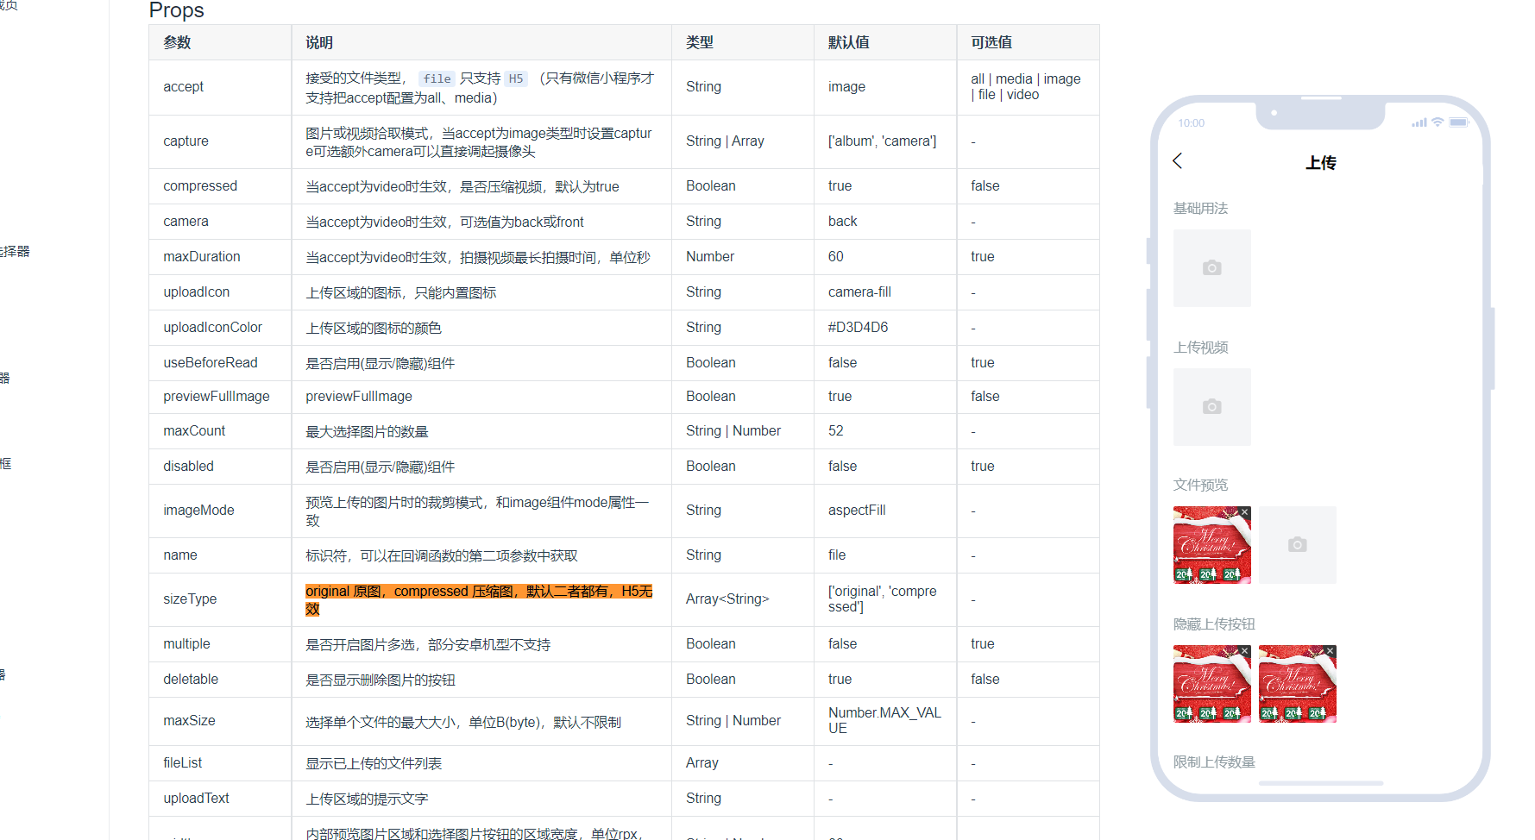
Task: Click the #D3D4D6 default color value
Action: [x=858, y=328]
